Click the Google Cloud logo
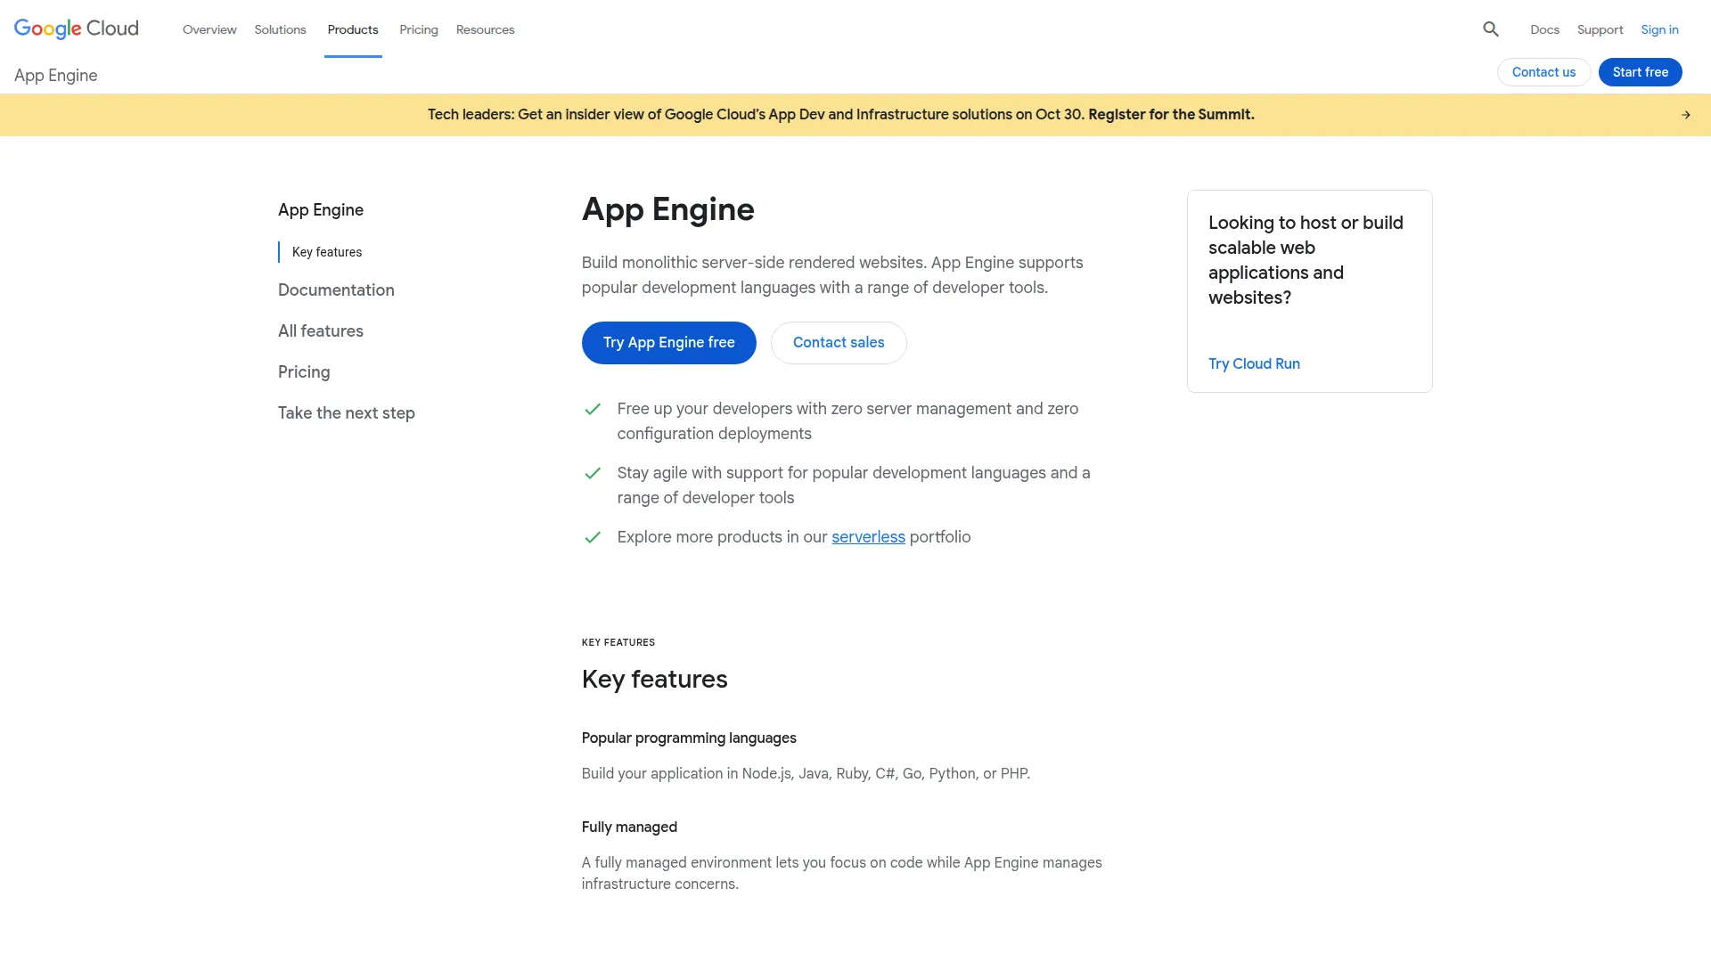The height and width of the screenshot is (962, 1711). click(77, 29)
